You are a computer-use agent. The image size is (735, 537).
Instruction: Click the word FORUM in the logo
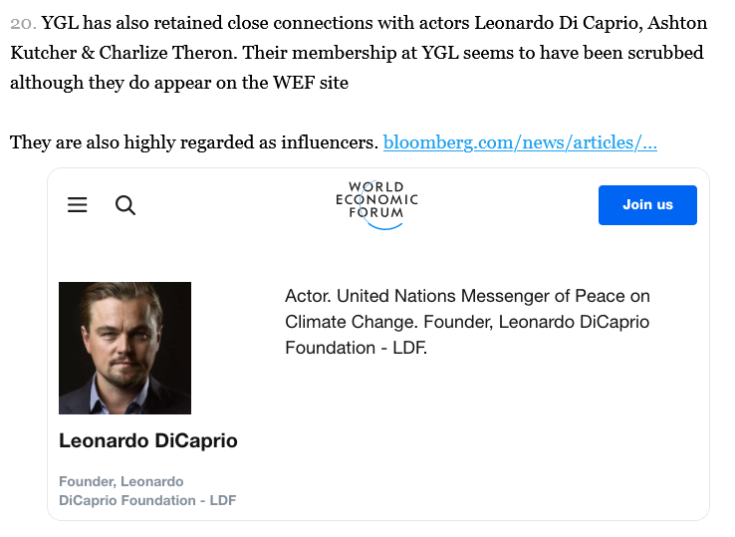coord(375,212)
